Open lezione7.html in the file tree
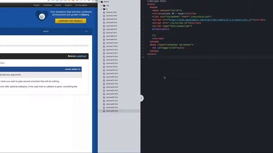Screen dimensions: 273x153 coord(111,33)
